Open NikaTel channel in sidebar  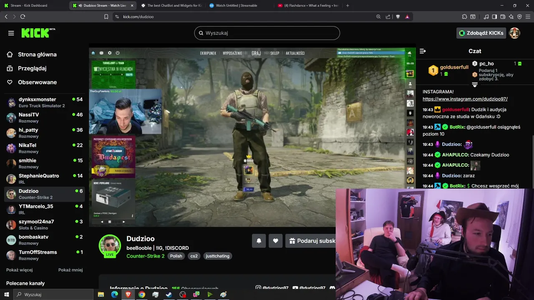45,148
